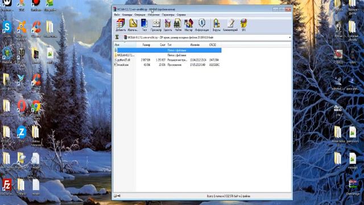Click the Extract (Извлечь) toolbar icon
Viewport: 364px width, 205px height.
[x=133, y=25]
